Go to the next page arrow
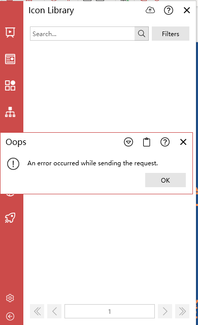The image size is (198, 325). pyautogui.click(x=165, y=311)
